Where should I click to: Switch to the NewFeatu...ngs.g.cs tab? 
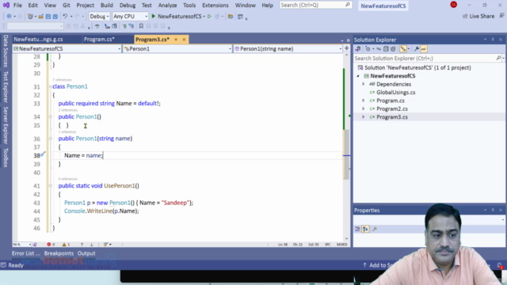[39, 40]
